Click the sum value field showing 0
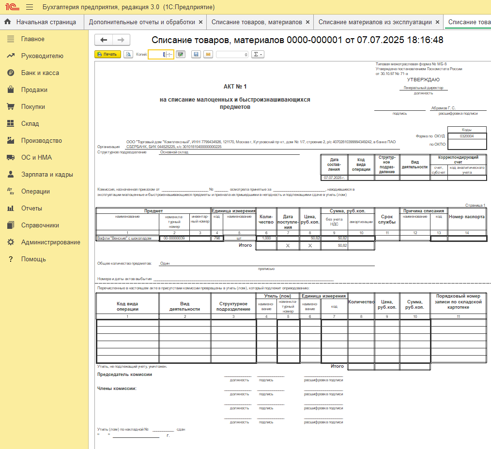Image resolution: width=491 pixels, height=449 pixels. tap(232, 55)
